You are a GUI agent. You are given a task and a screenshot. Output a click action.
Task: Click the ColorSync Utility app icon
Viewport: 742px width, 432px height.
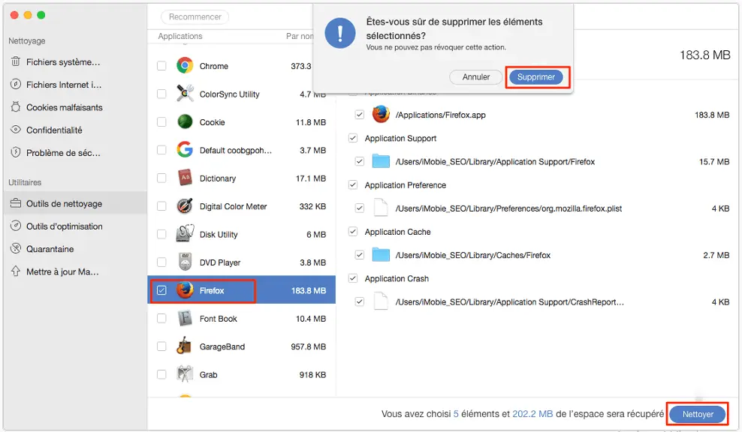click(x=185, y=94)
